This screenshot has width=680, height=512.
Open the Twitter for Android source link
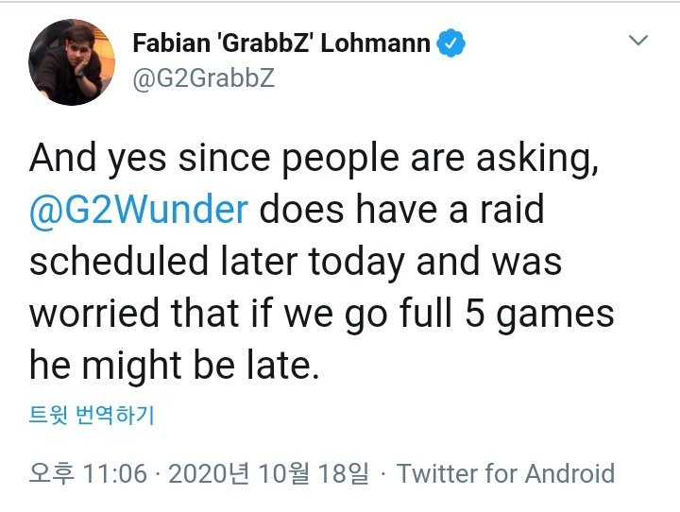(505, 473)
